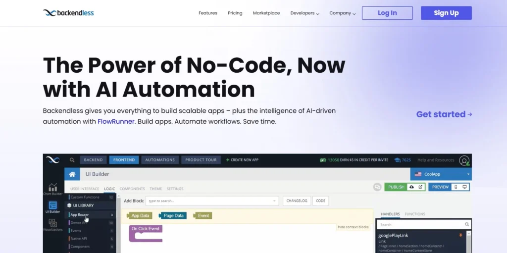Open the SETTINGS tab in UI Builder

click(x=175, y=189)
